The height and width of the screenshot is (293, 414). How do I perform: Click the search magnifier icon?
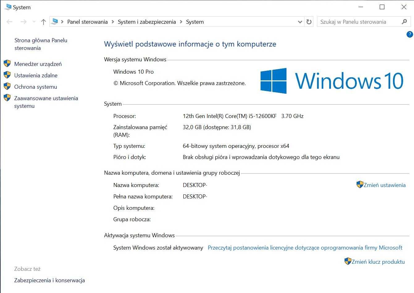(404, 22)
